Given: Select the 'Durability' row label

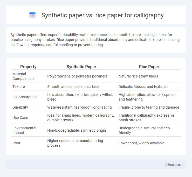Looking at the screenshot, I should 20,107.
